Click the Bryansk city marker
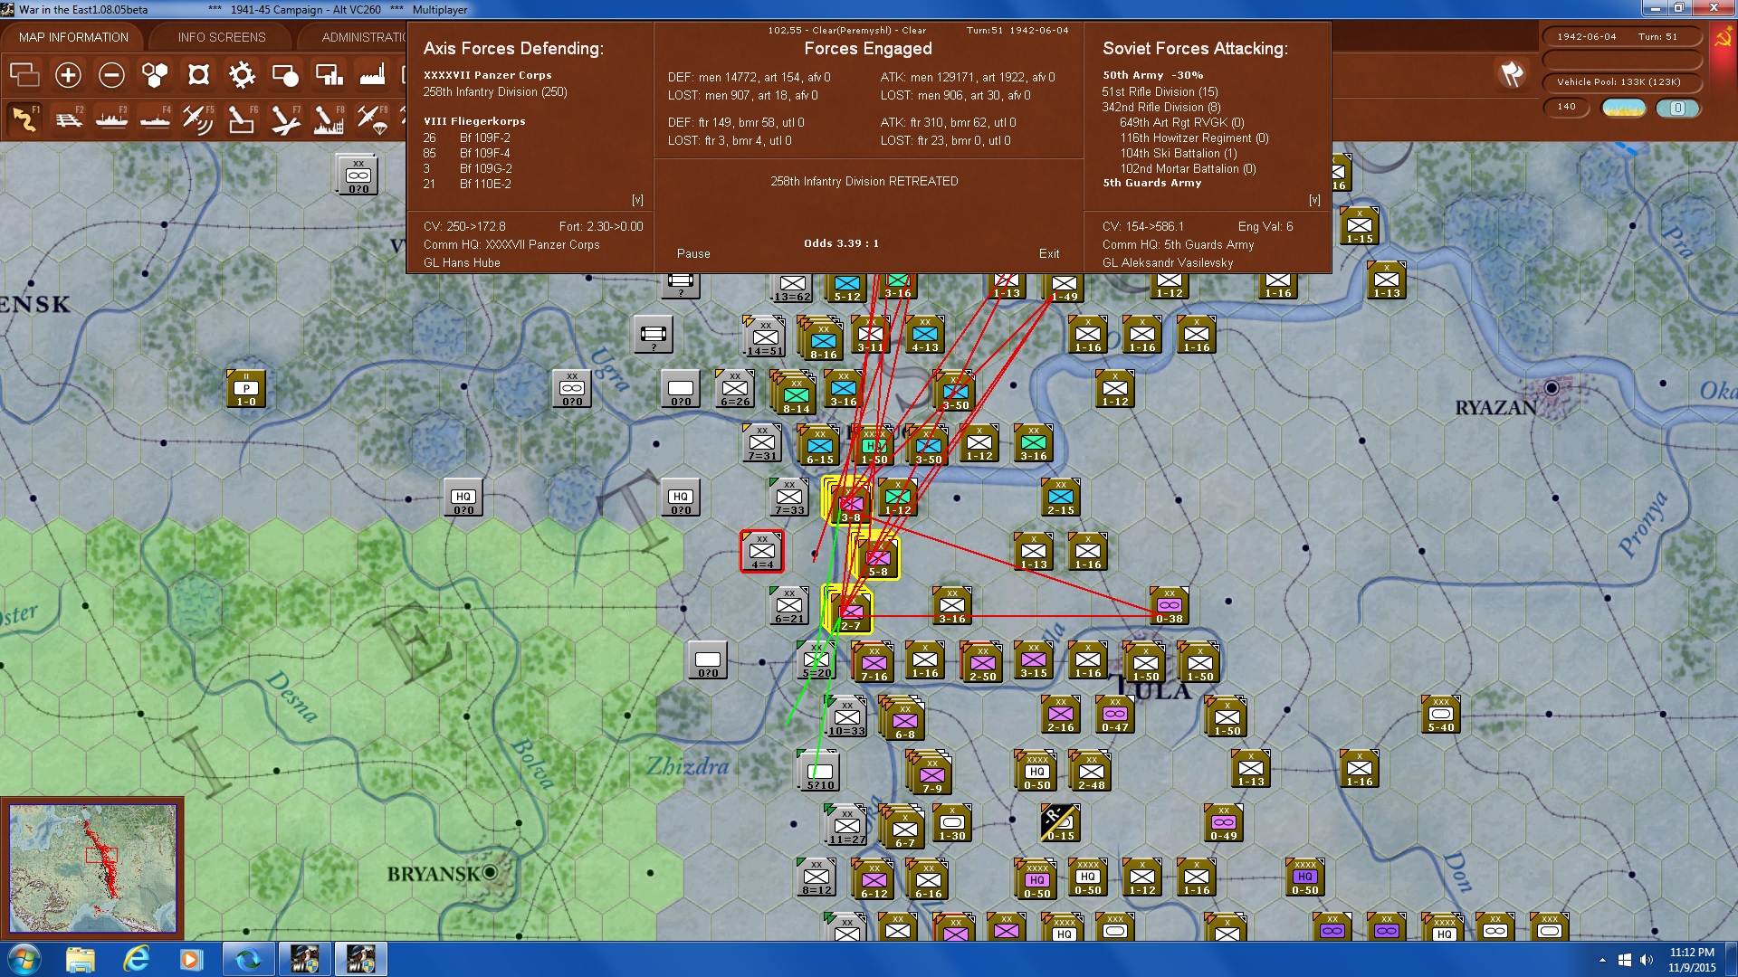The image size is (1738, 977). coord(490,872)
